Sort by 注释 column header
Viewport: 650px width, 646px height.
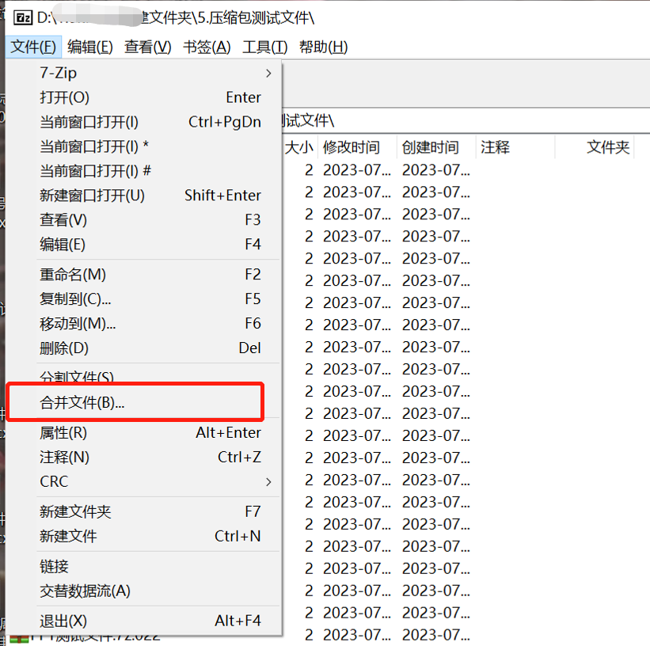515,147
